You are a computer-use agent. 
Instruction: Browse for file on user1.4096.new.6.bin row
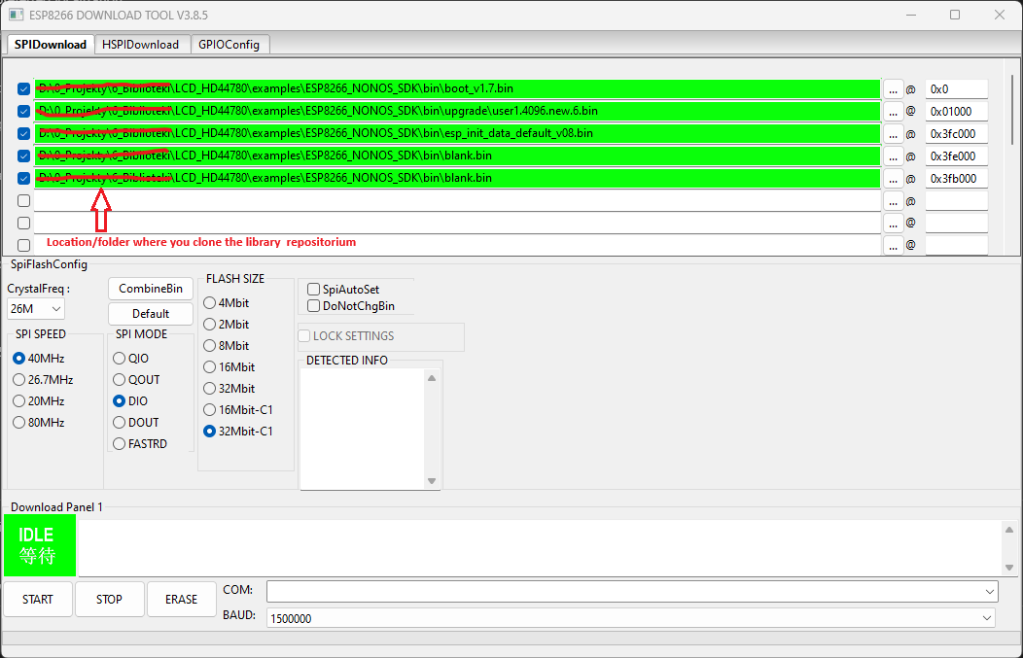pos(893,112)
